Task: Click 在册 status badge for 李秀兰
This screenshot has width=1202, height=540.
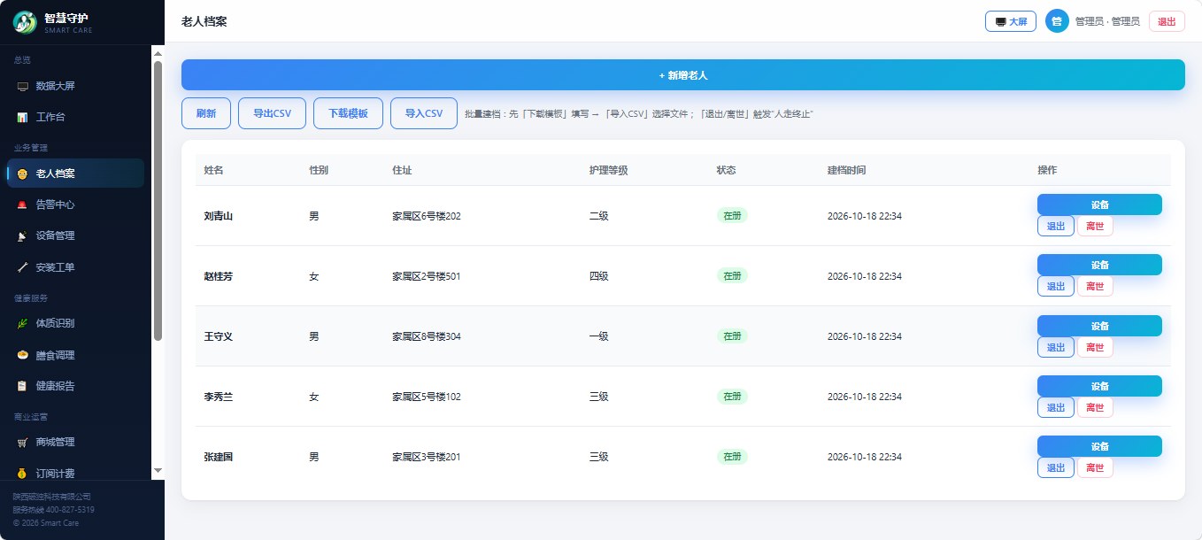Action: (732, 397)
